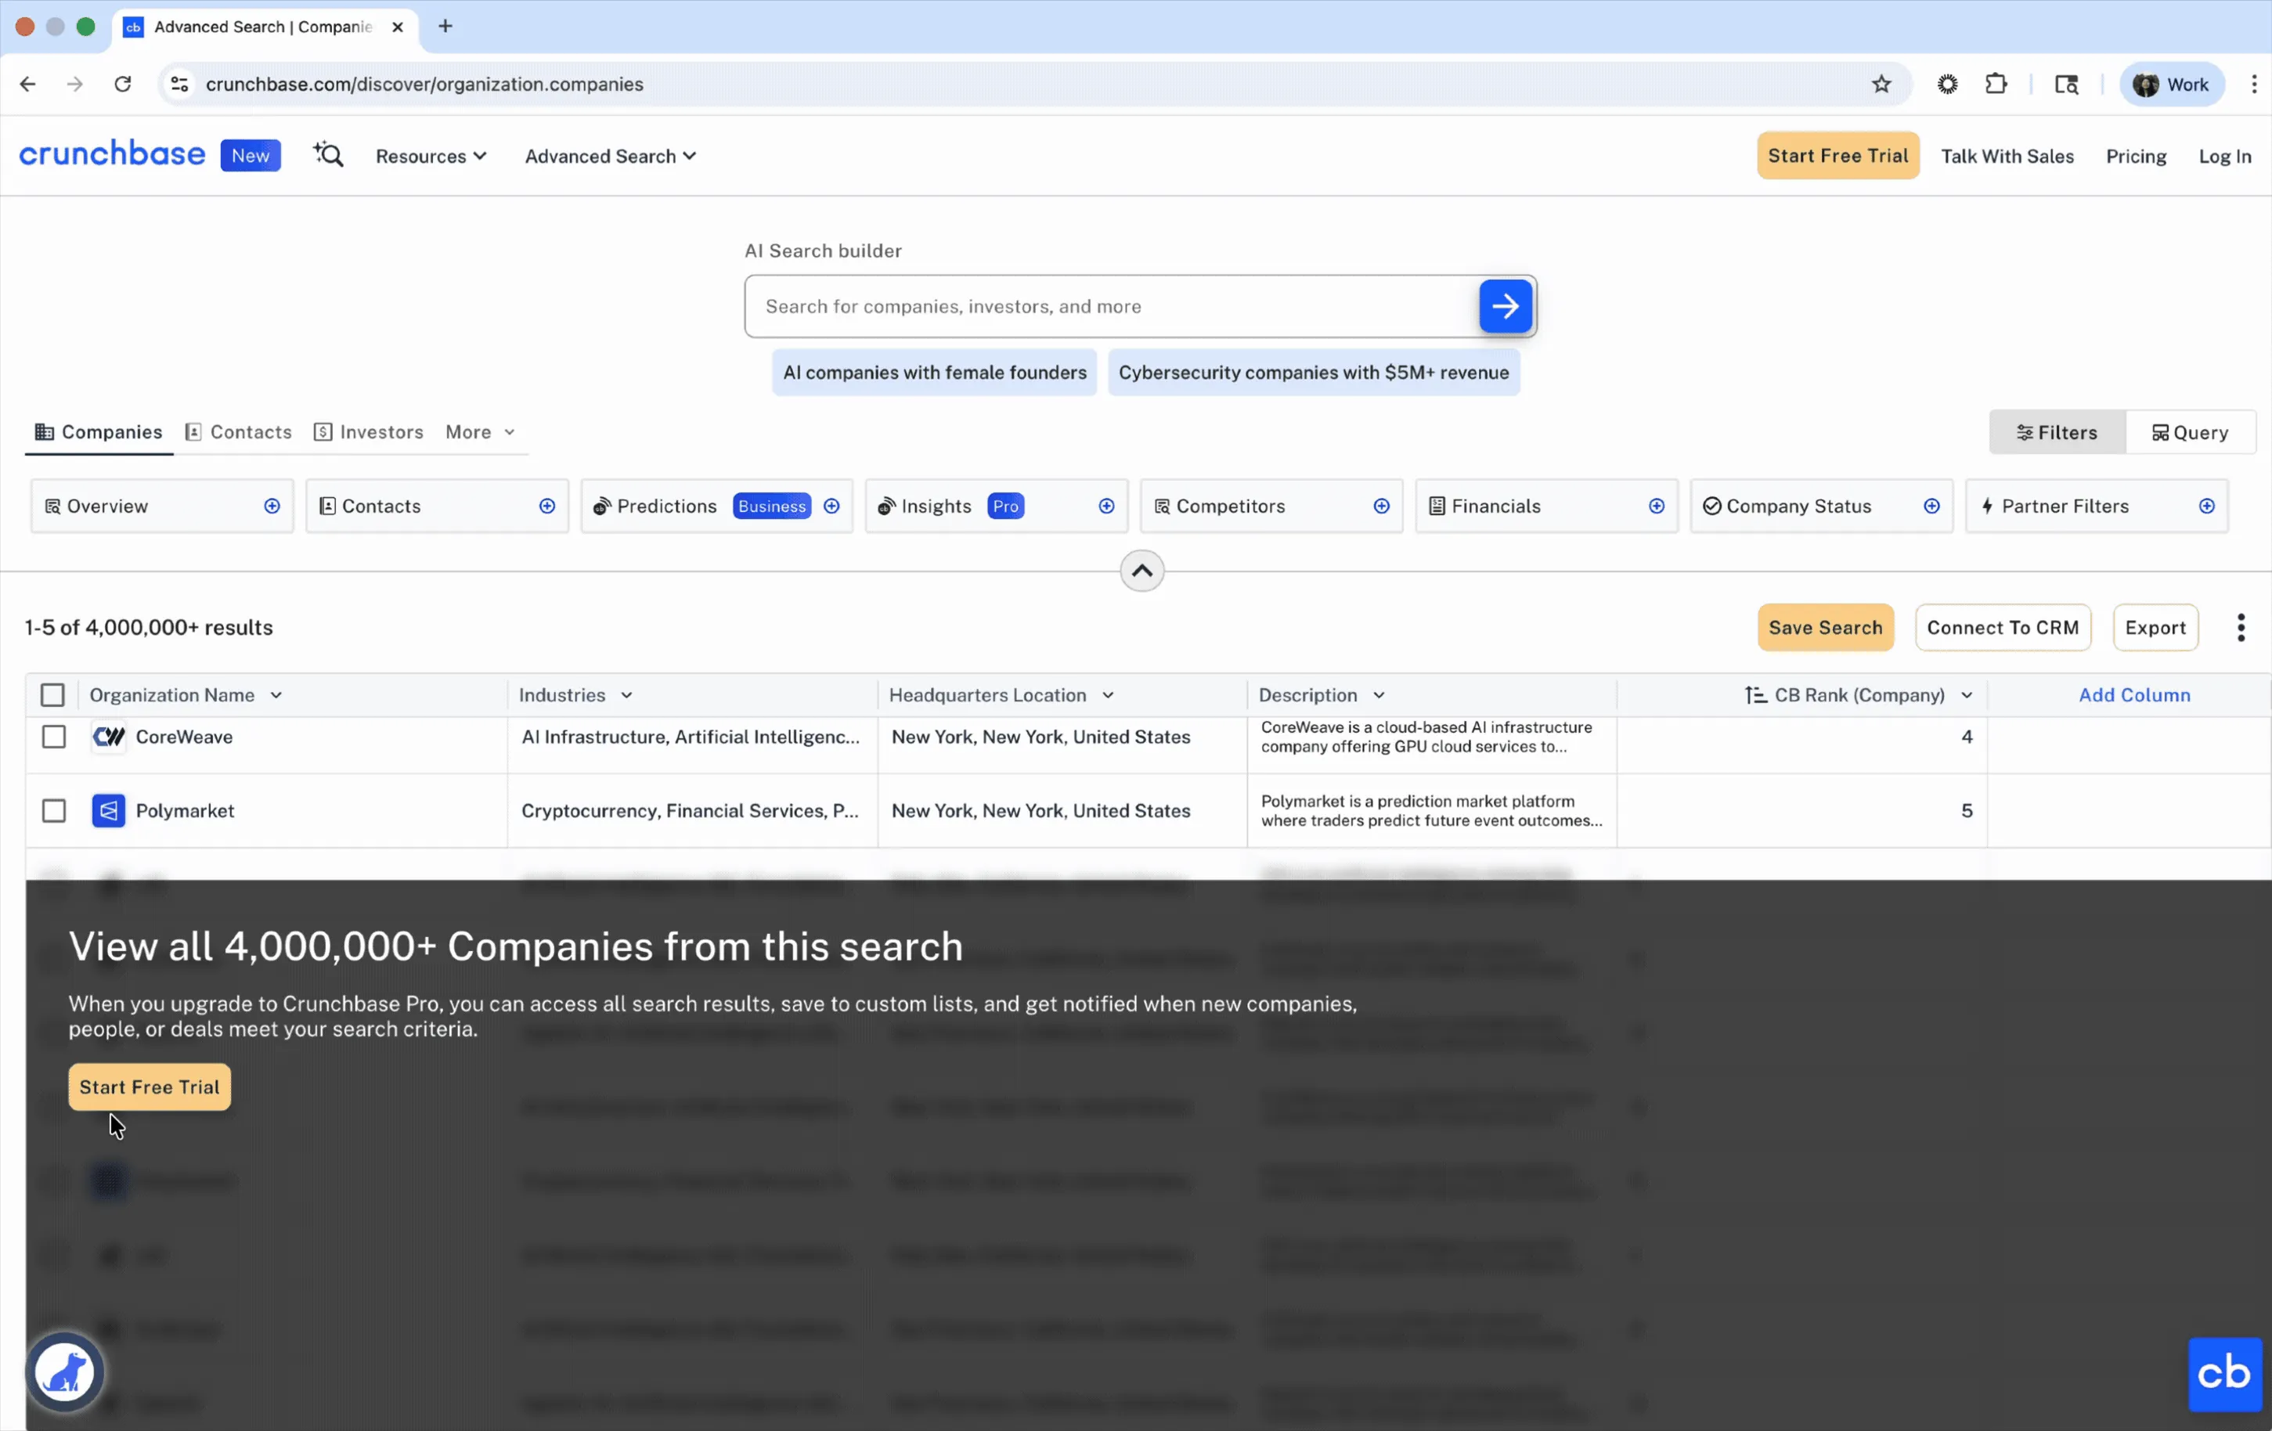Reload the Crunchbase page
The height and width of the screenshot is (1431, 2272).
(x=123, y=84)
